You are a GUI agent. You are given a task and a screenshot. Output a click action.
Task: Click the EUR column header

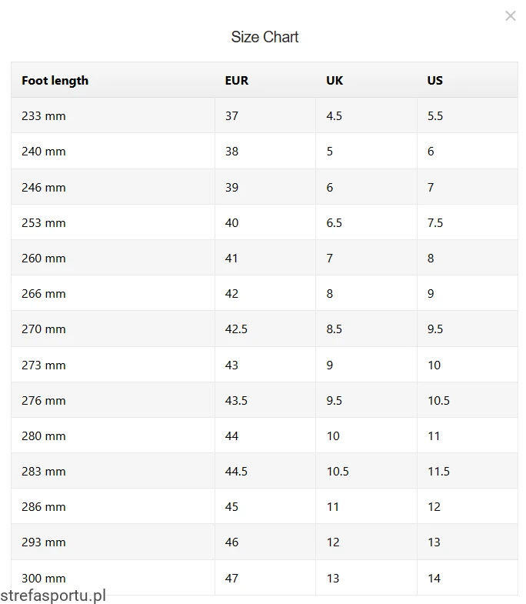pos(237,81)
